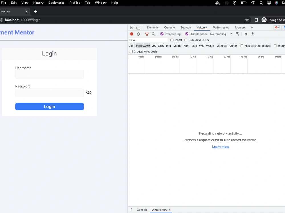Check the 3rd-party requests checkbox
The width and height of the screenshot is (285, 213).
(131, 51)
